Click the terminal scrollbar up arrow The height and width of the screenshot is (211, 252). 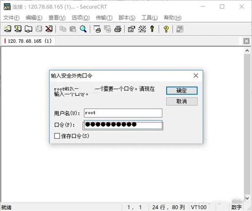(x=247, y=51)
